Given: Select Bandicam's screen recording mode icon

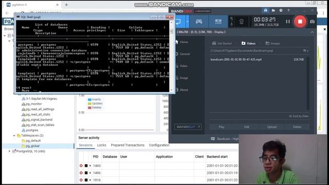Looking at the screenshot, I should coord(178,22).
